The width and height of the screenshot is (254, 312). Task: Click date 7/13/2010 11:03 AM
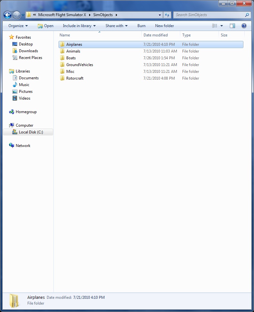(160, 51)
